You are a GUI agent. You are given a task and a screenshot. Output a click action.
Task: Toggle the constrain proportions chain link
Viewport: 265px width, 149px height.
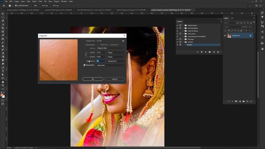(x=86, y=55)
